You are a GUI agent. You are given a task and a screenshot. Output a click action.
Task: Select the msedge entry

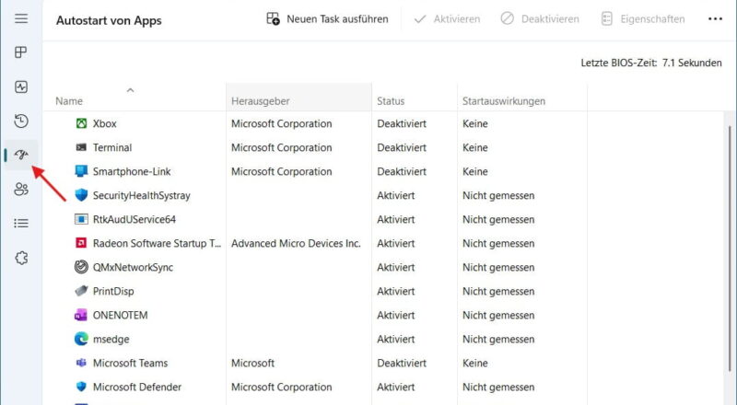111,339
